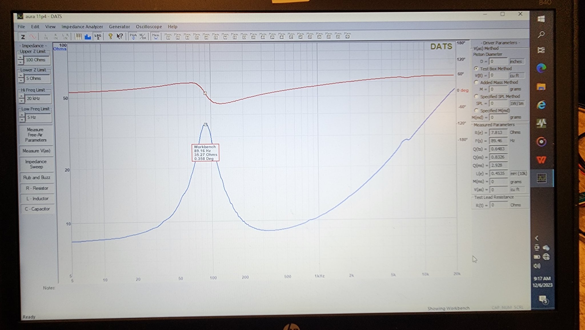Viewport: 585px width, 330px height.
Task: Click the 'L R IN' both-channels toolbar icon
Action: [x=65, y=37]
